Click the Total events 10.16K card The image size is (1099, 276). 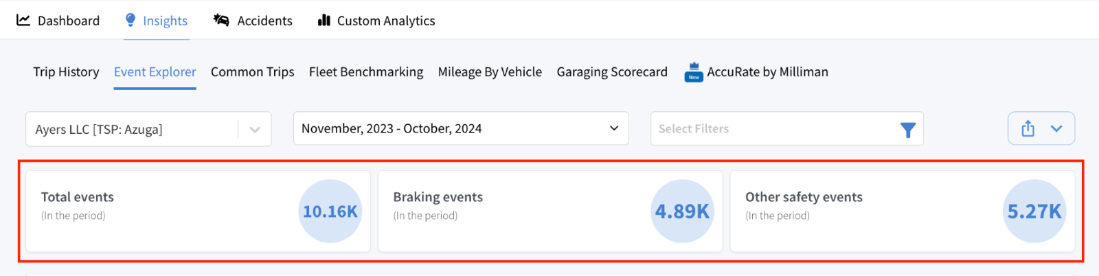(198, 211)
